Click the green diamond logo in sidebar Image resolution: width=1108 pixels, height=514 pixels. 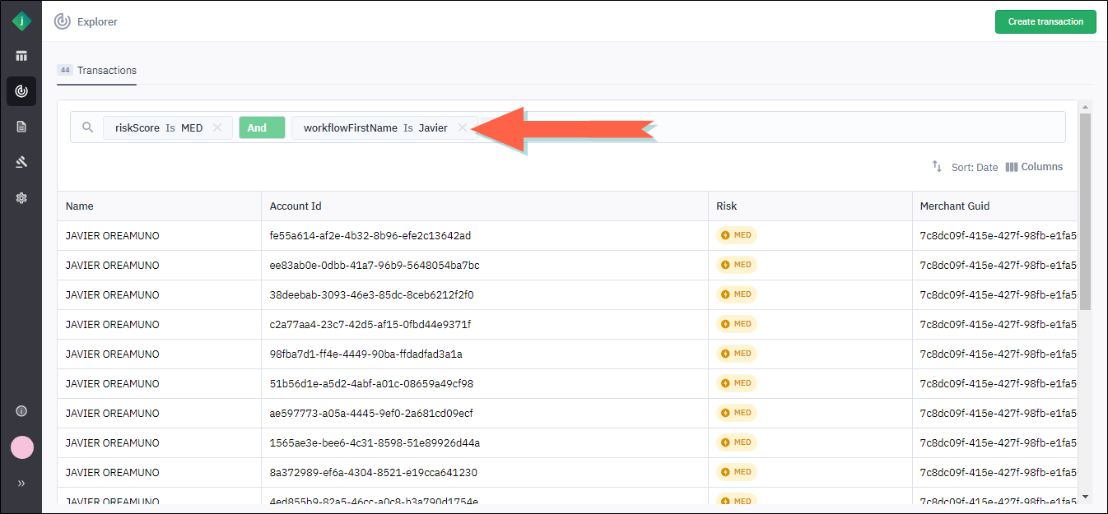tap(21, 21)
